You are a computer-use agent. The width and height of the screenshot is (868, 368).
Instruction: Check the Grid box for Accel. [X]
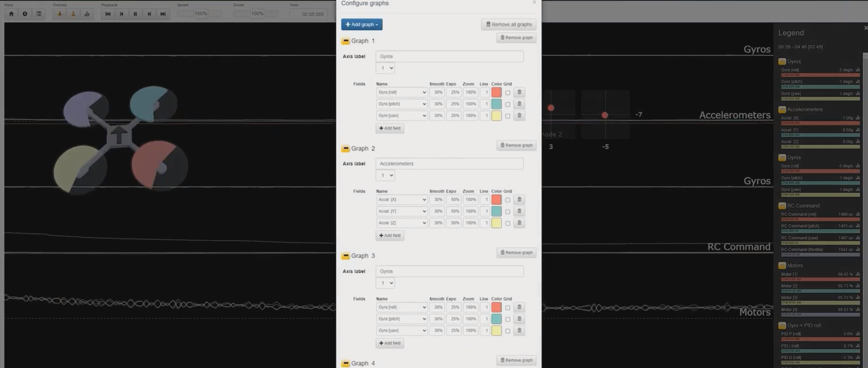click(x=508, y=200)
